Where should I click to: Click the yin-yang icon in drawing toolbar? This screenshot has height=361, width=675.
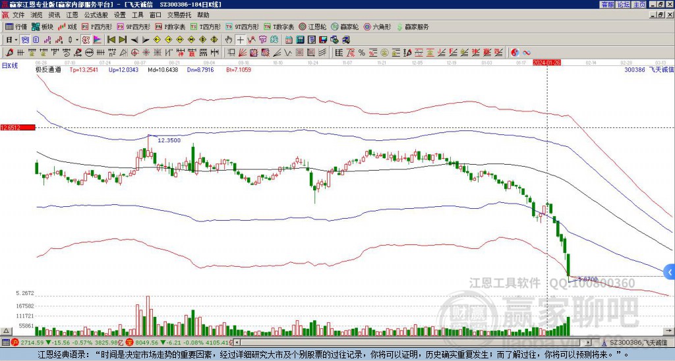click(x=515, y=53)
